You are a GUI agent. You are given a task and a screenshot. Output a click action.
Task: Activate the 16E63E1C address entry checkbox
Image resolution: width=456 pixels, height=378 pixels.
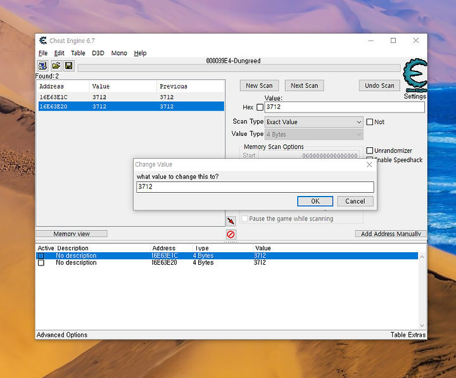point(41,256)
